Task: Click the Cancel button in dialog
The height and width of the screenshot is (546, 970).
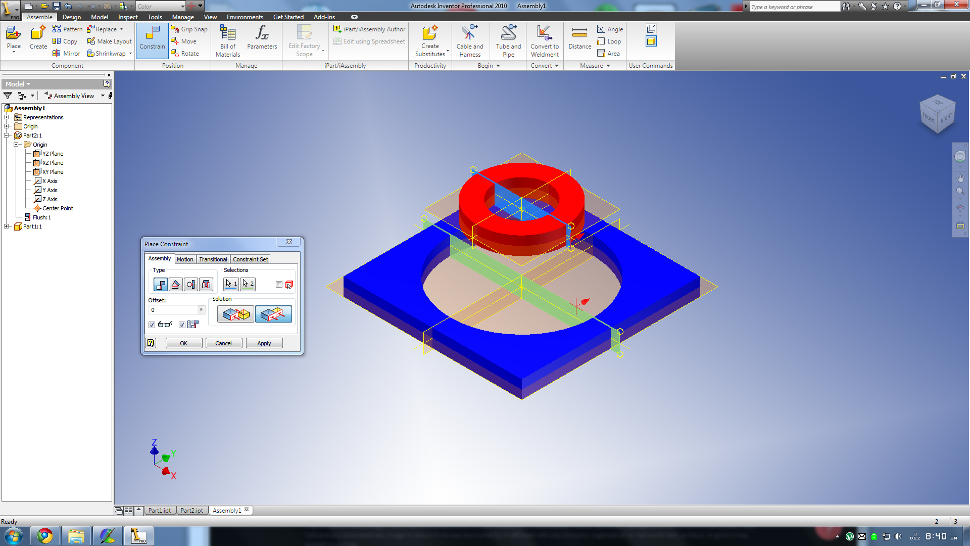Action: click(223, 343)
